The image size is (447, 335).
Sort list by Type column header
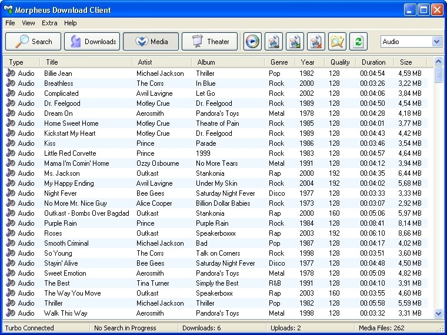pos(22,62)
